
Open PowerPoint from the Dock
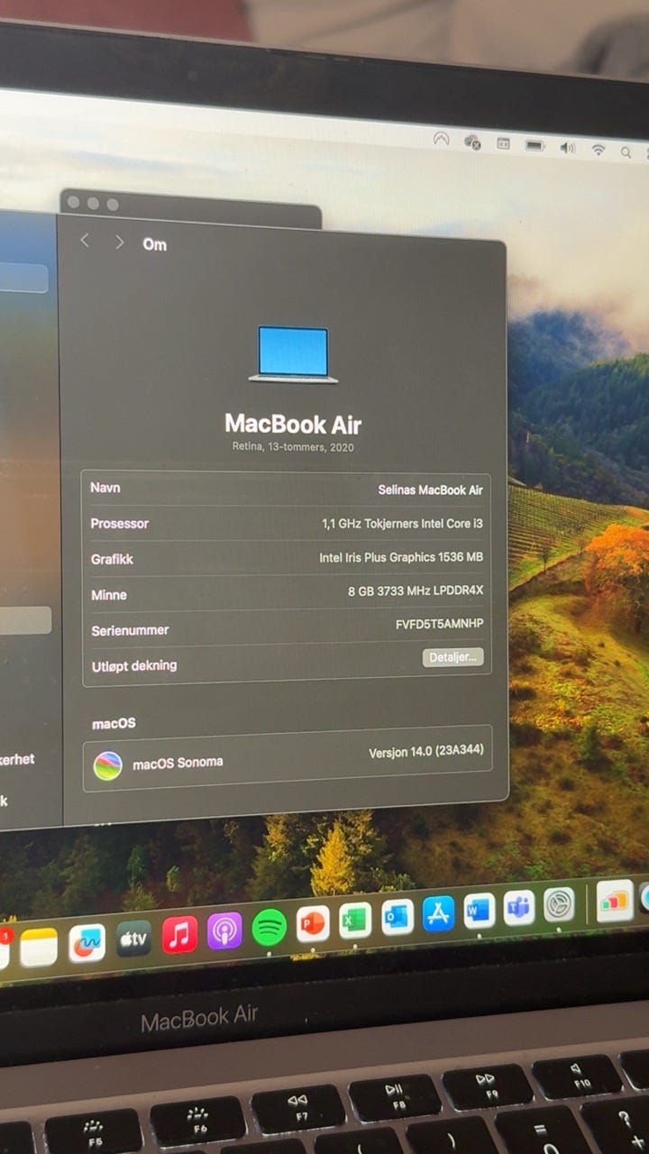pos(312,923)
